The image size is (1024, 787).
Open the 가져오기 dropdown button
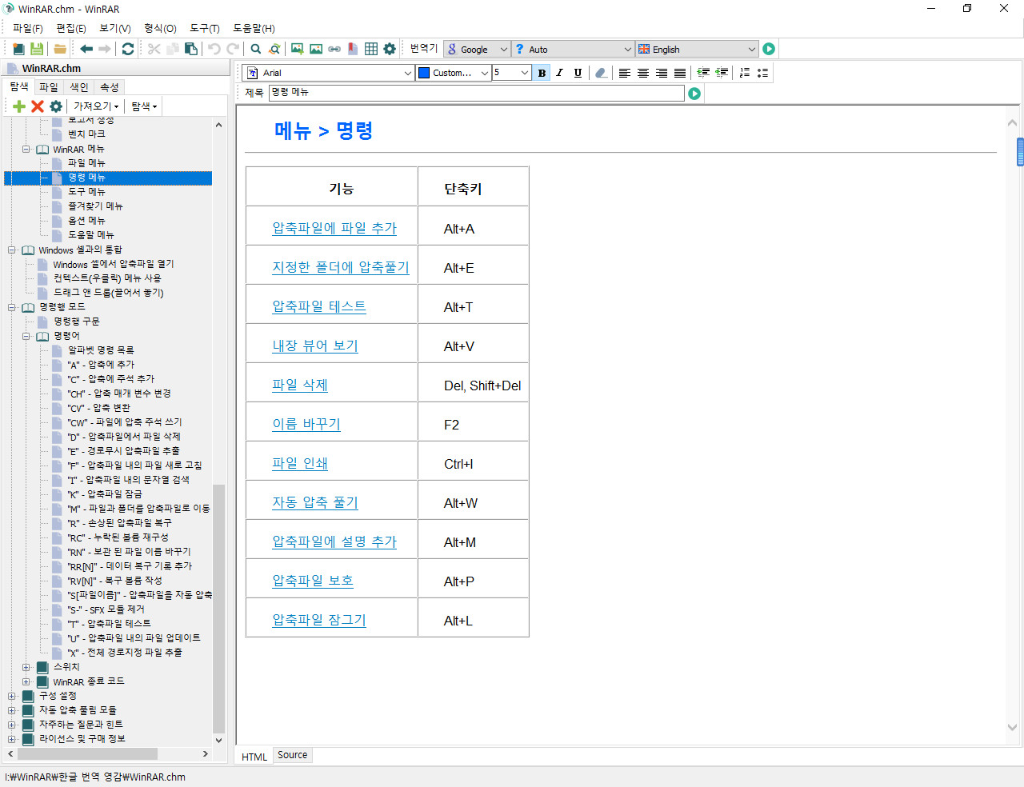coord(96,106)
